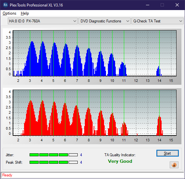Click the Very Good TA quality result
This screenshot has height=179, width=185.
120,161
